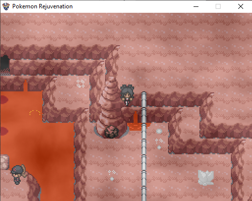The image size is (252, 201).
Task: Click the Pokemon Rejuvenation window title
Action: [42, 6]
